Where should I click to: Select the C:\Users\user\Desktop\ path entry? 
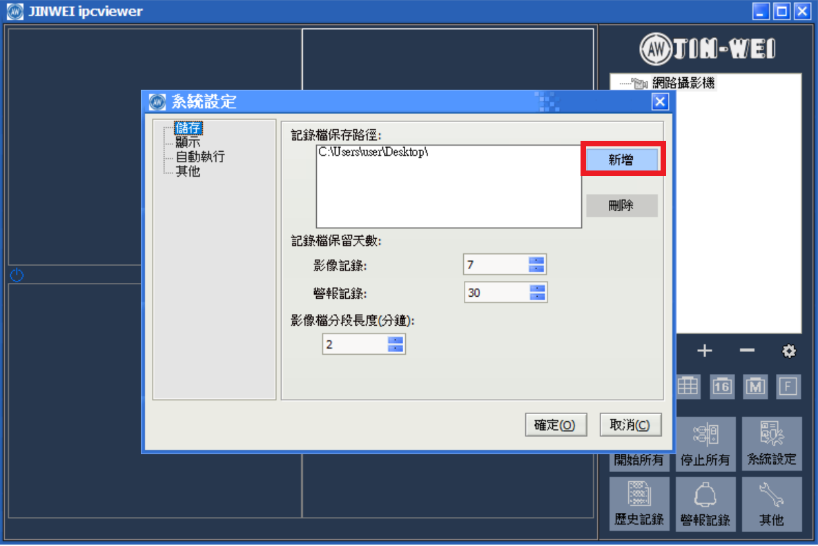(373, 153)
